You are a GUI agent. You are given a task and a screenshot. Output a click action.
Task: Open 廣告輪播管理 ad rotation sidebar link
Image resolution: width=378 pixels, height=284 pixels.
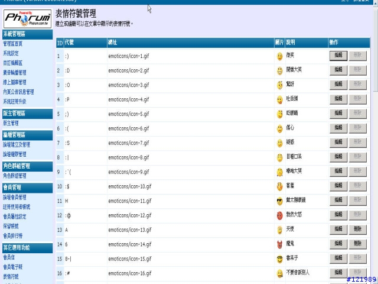pos(15,73)
